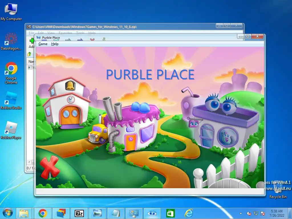Switch to 7-Zip via taskbar button
The width and height of the screenshot is (292, 219).
pyautogui.click(x=79, y=213)
